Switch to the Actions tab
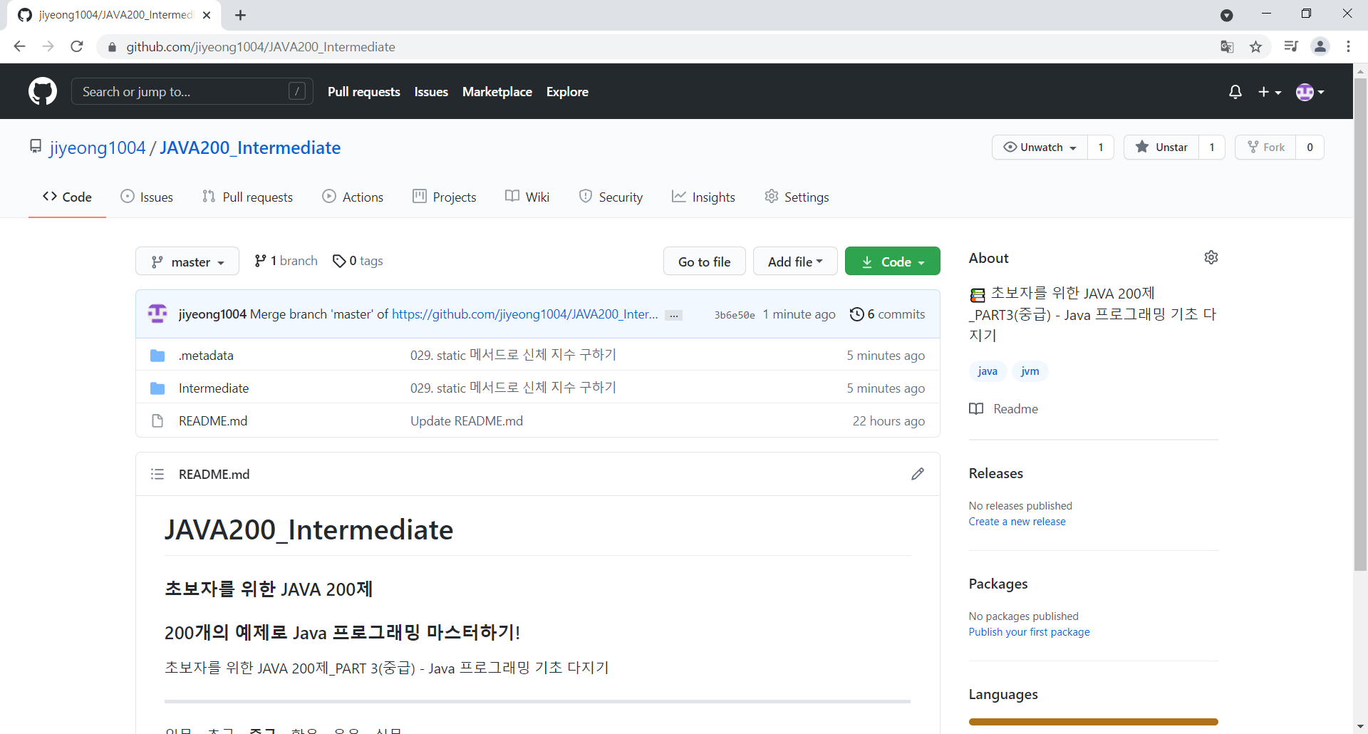This screenshot has width=1368, height=734. 353,197
